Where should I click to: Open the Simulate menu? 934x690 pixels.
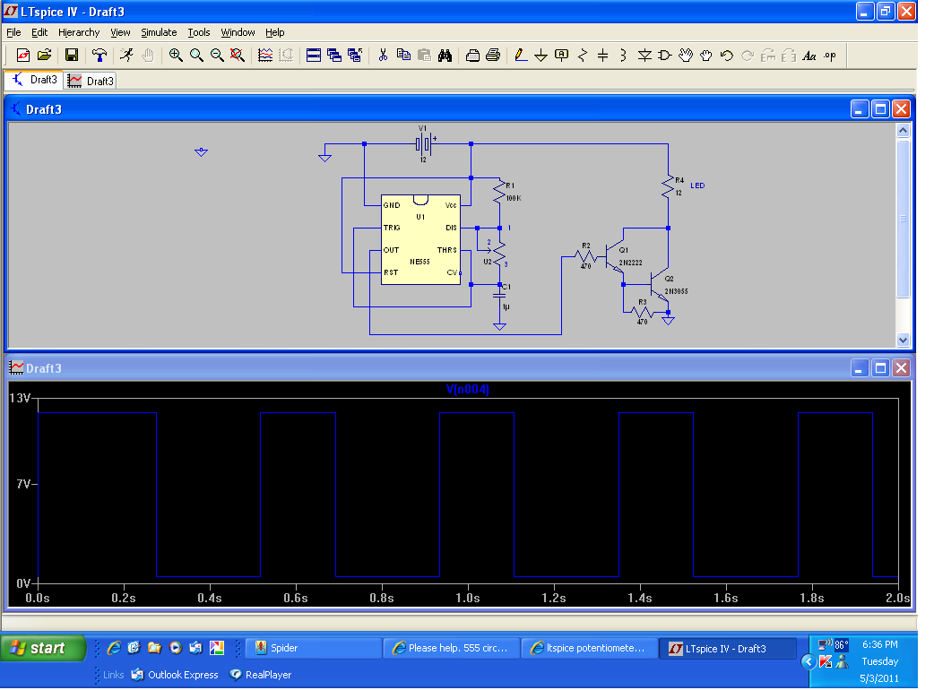[x=159, y=32]
